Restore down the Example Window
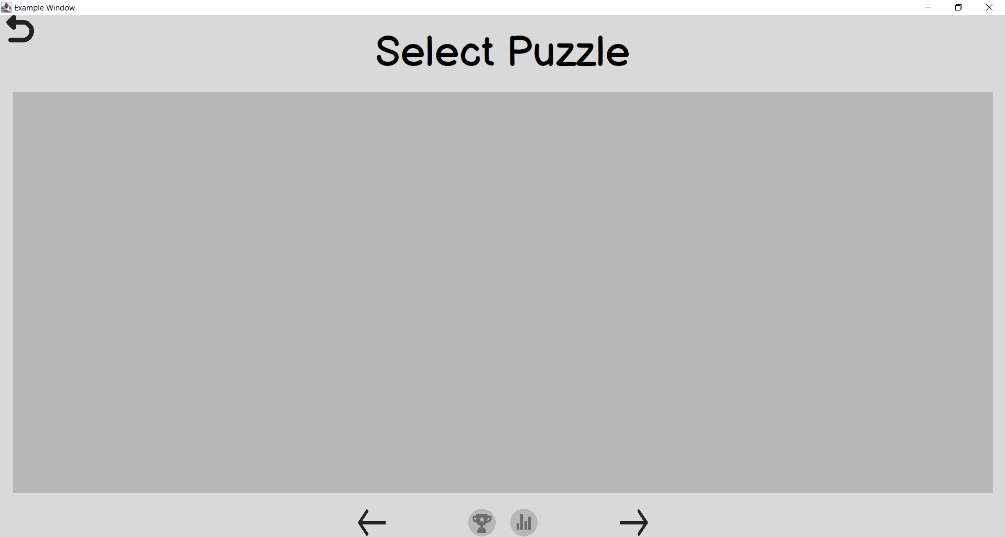 click(958, 7)
